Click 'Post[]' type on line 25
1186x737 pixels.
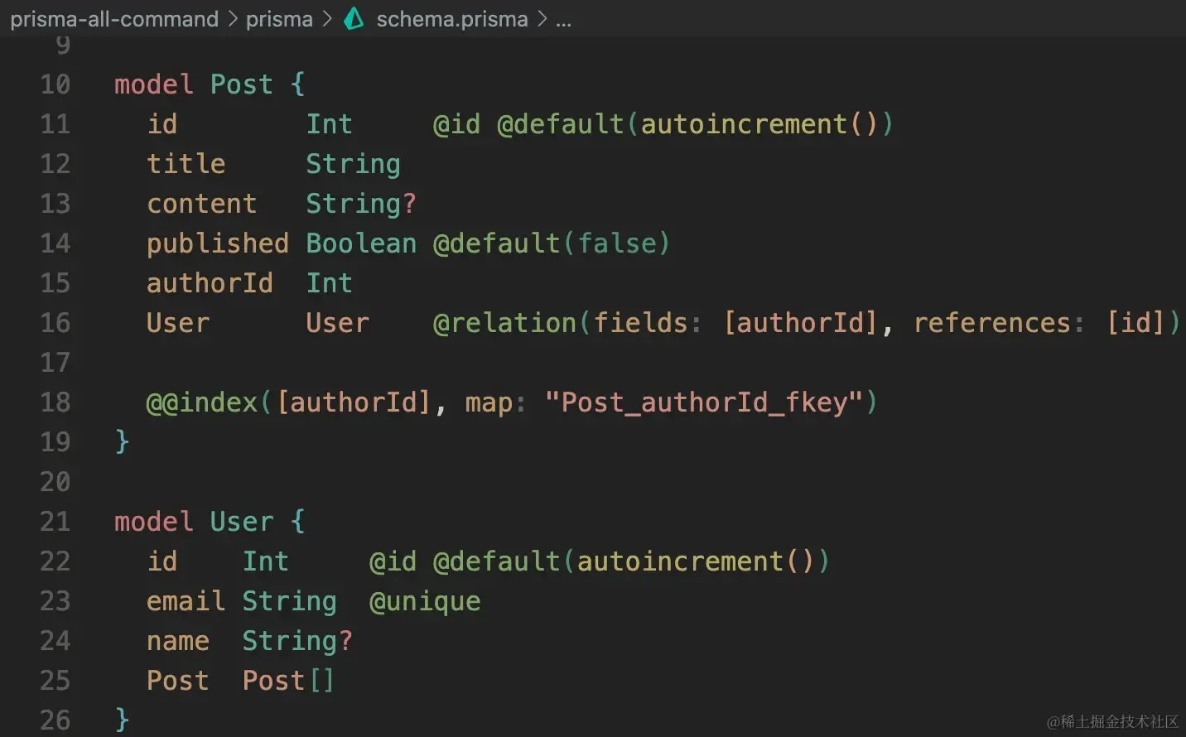(x=288, y=681)
